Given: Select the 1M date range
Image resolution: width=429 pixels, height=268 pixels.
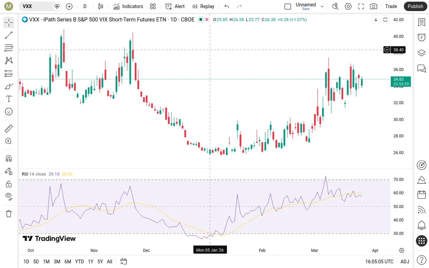Looking at the screenshot, I should (46, 262).
